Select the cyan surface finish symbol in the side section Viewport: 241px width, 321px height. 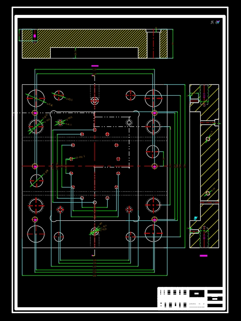tap(196, 218)
